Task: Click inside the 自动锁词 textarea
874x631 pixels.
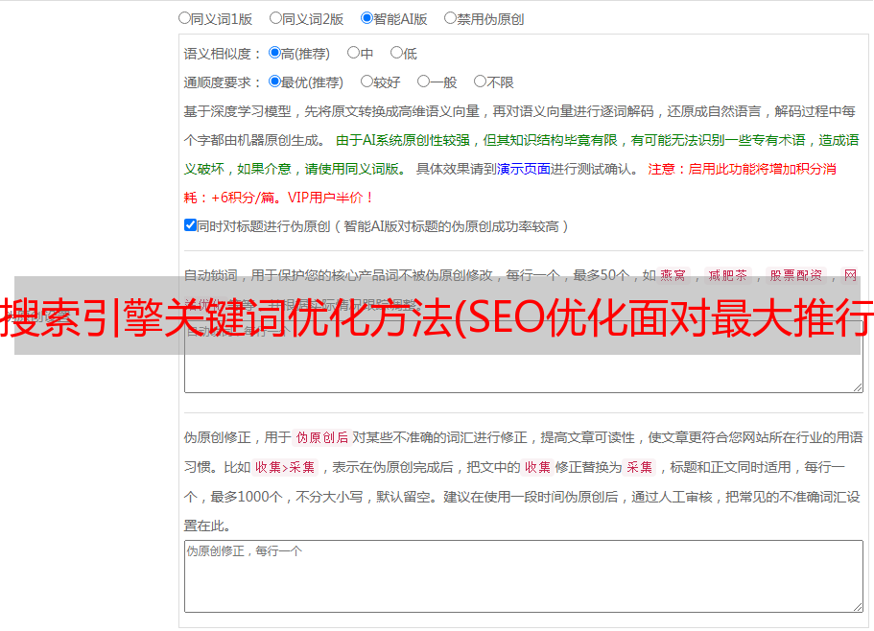Action: tap(524, 357)
